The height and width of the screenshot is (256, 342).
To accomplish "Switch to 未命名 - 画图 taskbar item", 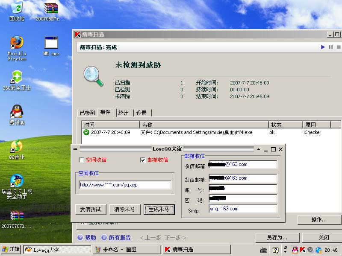I will click(127, 250).
